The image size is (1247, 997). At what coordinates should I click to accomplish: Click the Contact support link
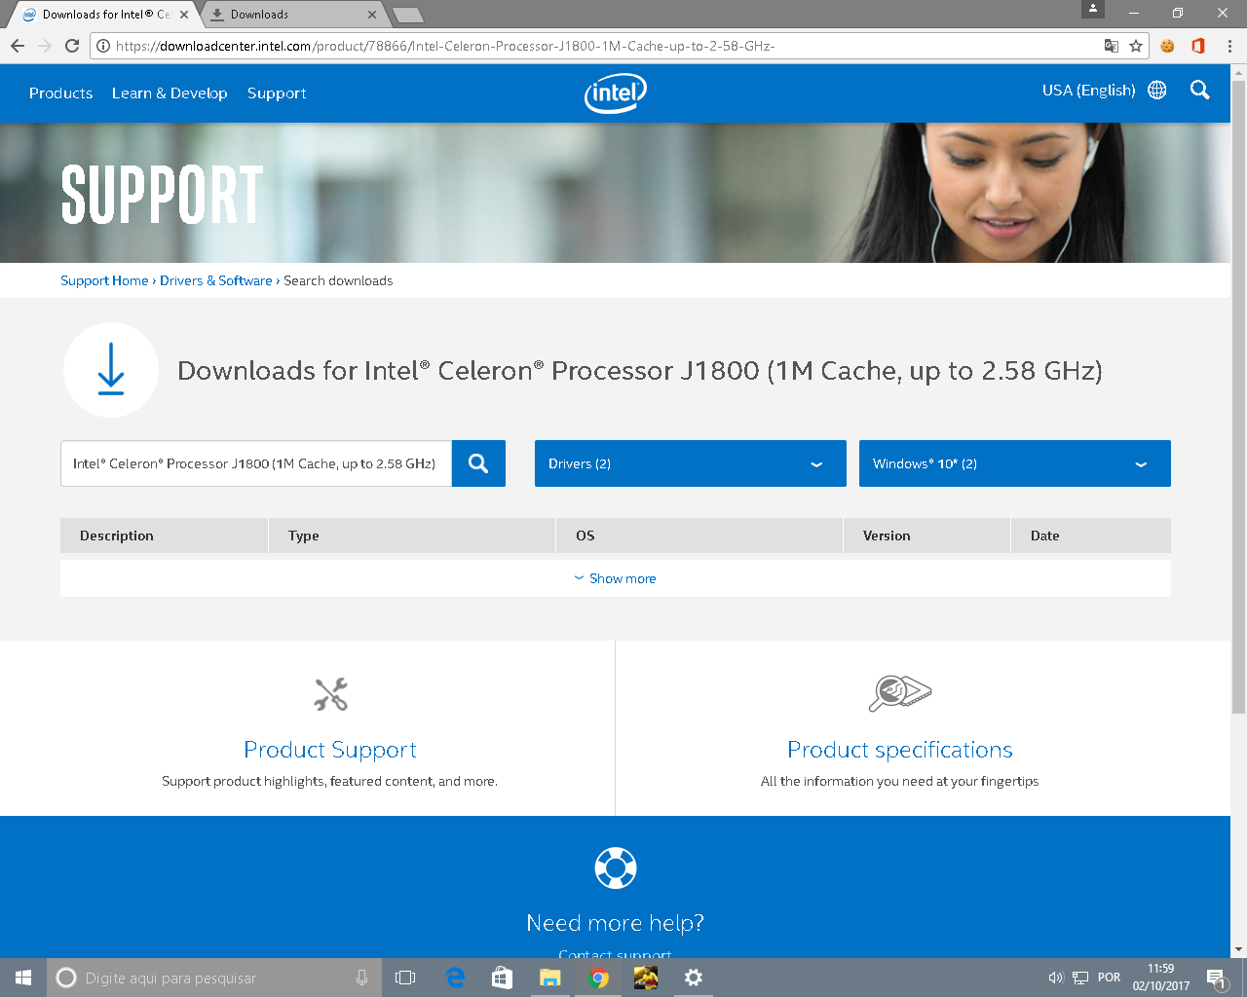click(616, 953)
